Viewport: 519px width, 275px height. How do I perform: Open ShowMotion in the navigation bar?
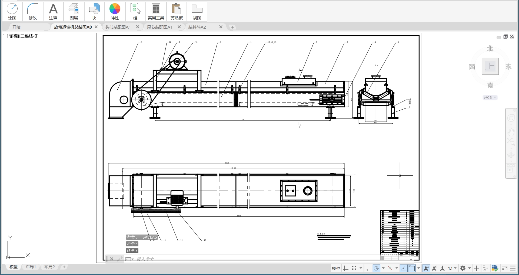[511, 170]
